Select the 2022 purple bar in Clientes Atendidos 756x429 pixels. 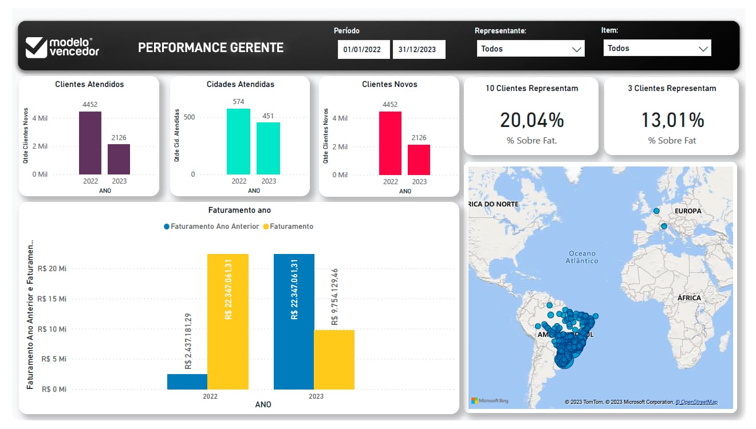point(90,143)
